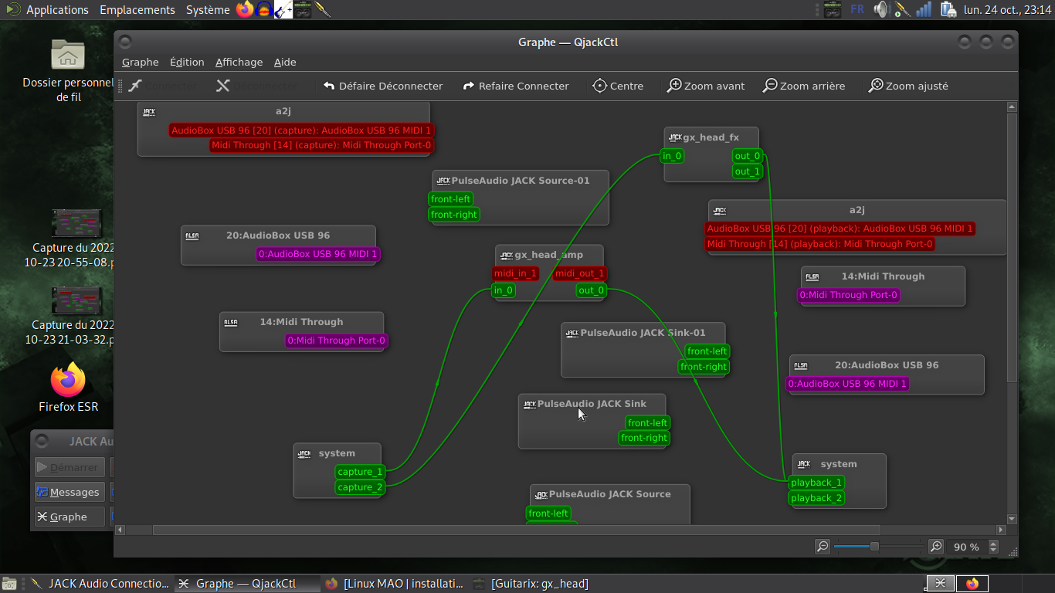Open the Affichage menu
The width and height of the screenshot is (1055, 593).
(x=239, y=63)
